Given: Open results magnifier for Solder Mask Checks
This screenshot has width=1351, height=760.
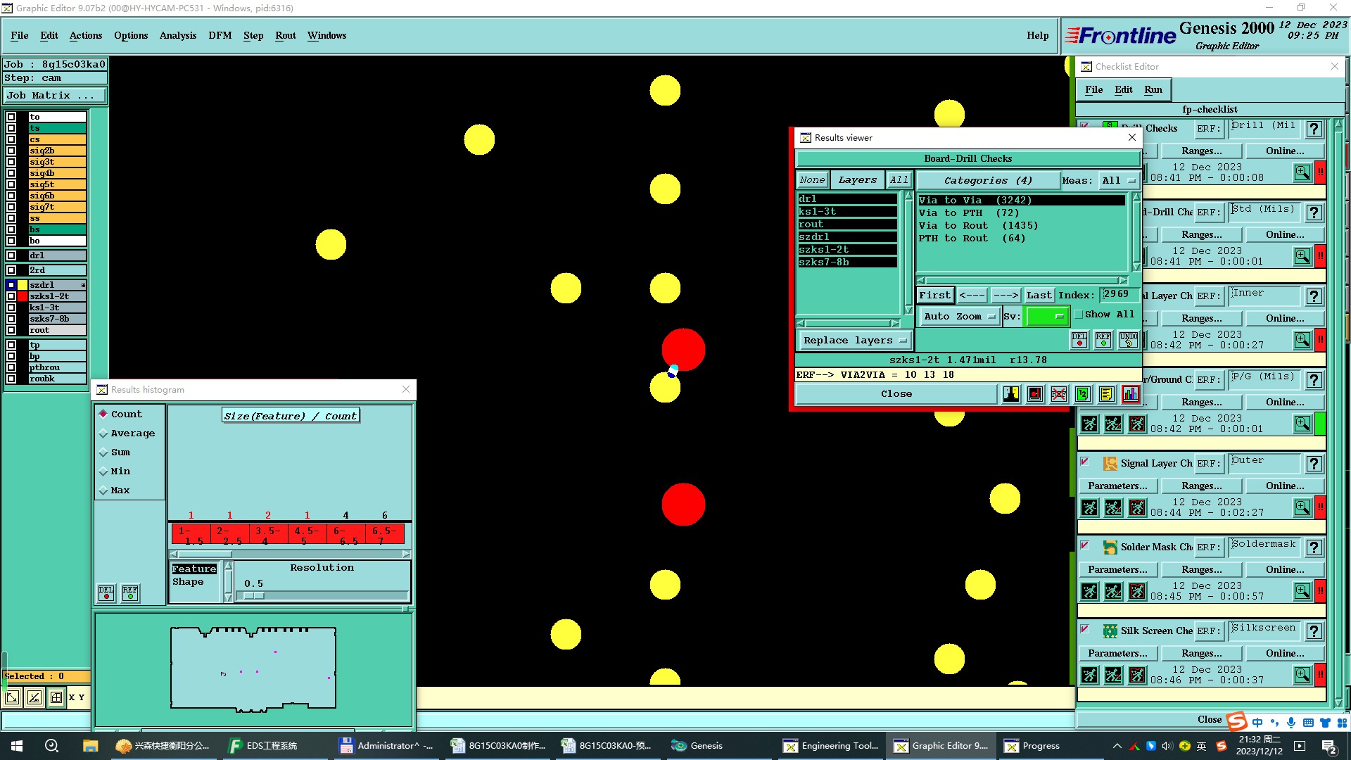Looking at the screenshot, I should (x=1302, y=591).
